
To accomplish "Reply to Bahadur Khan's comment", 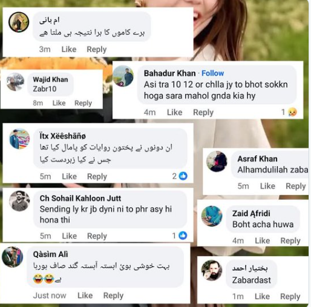I will [203, 112].
